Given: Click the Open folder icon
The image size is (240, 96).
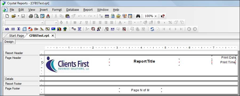Looking at the screenshot, I should click(14, 16).
